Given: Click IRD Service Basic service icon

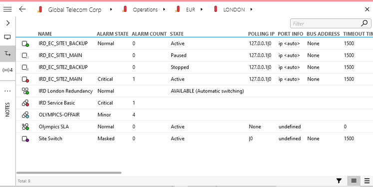Looking at the screenshot, I should tap(25, 103).
